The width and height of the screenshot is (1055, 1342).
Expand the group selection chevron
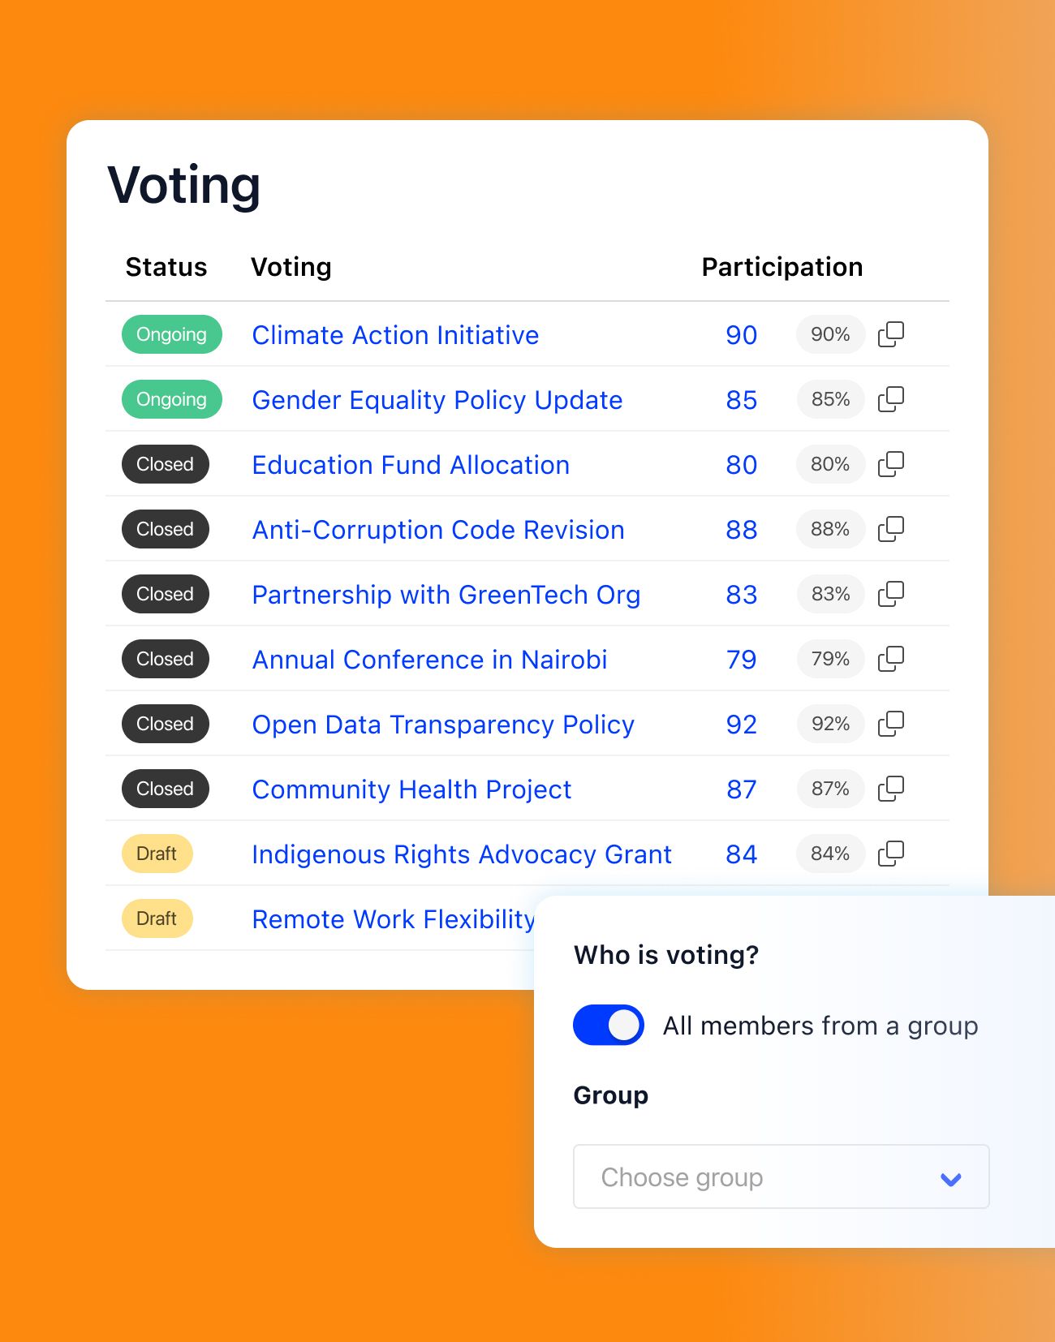[949, 1177]
